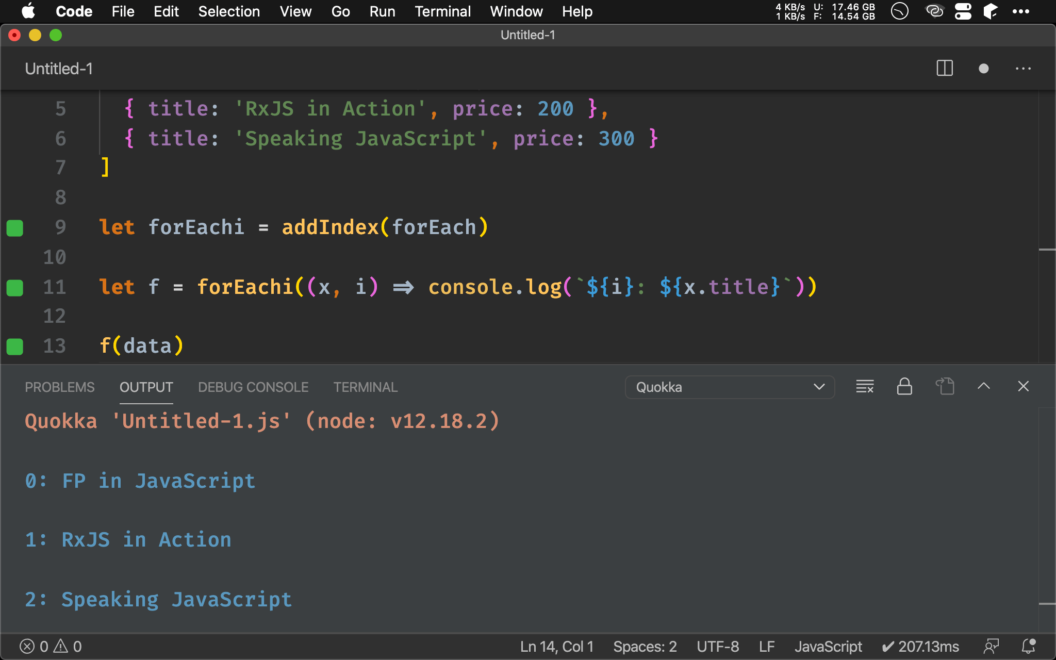
Task: Click f(data) on line 13
Action: pyautogui.click(x=141, y=345)
